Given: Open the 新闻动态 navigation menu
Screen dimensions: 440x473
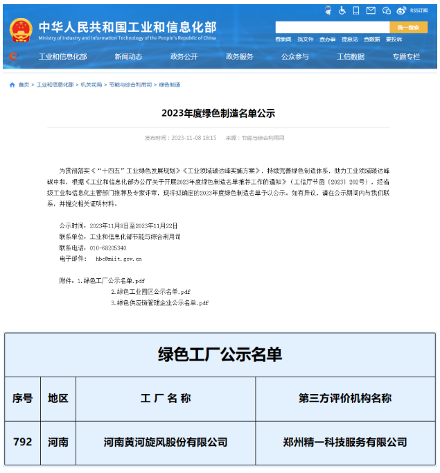Looking at the screenshot, I should [128, 56].
